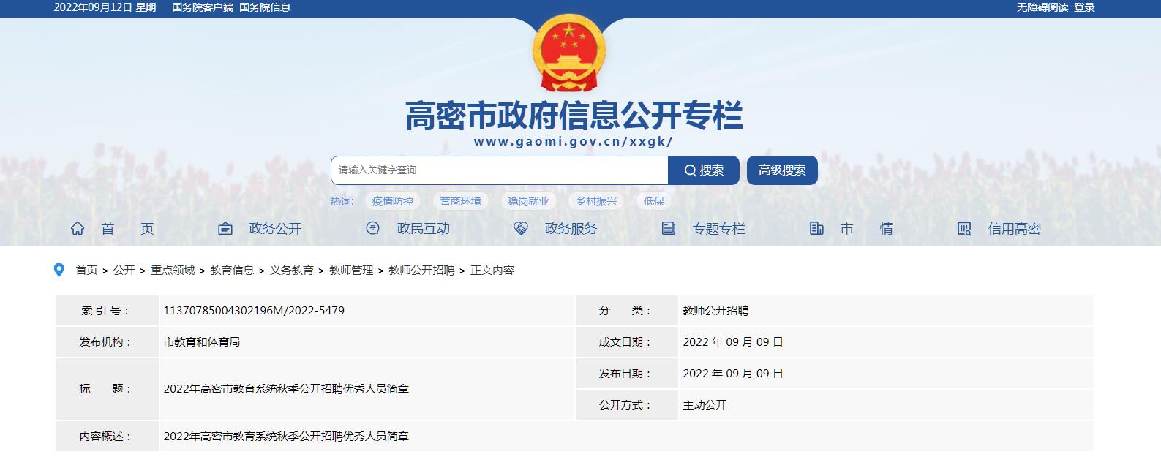This screenshot has width=1161, height=468.
Task: Click the date 2022年09月12日 星期一 in top bar
Action: [x=110, y=7]
